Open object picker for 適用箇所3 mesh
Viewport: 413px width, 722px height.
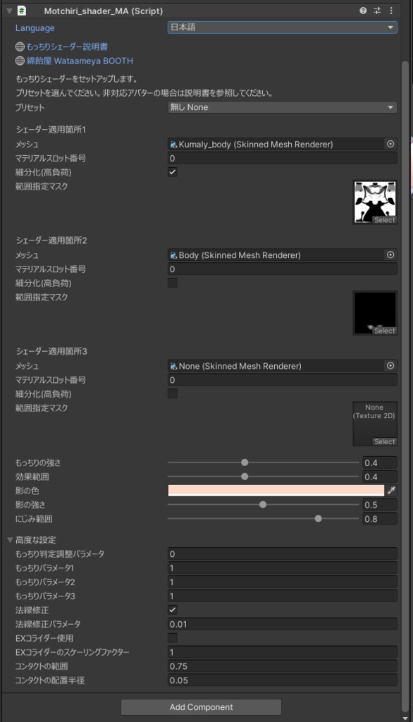tap(390, 366)
